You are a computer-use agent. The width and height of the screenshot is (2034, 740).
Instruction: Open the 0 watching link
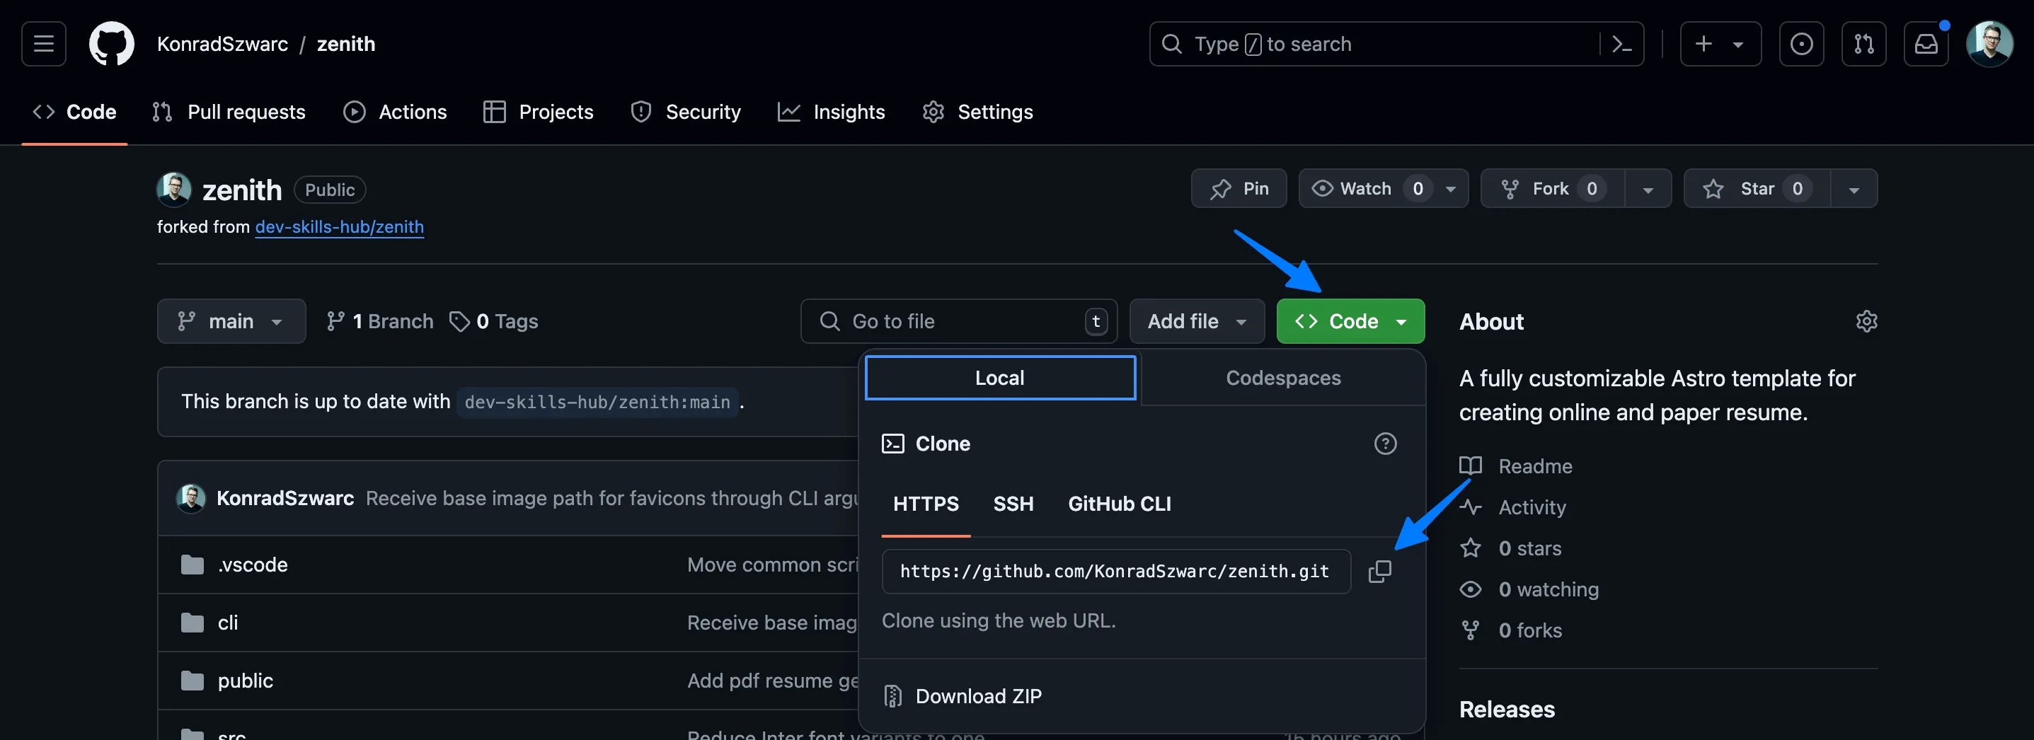coord(1529,589)
